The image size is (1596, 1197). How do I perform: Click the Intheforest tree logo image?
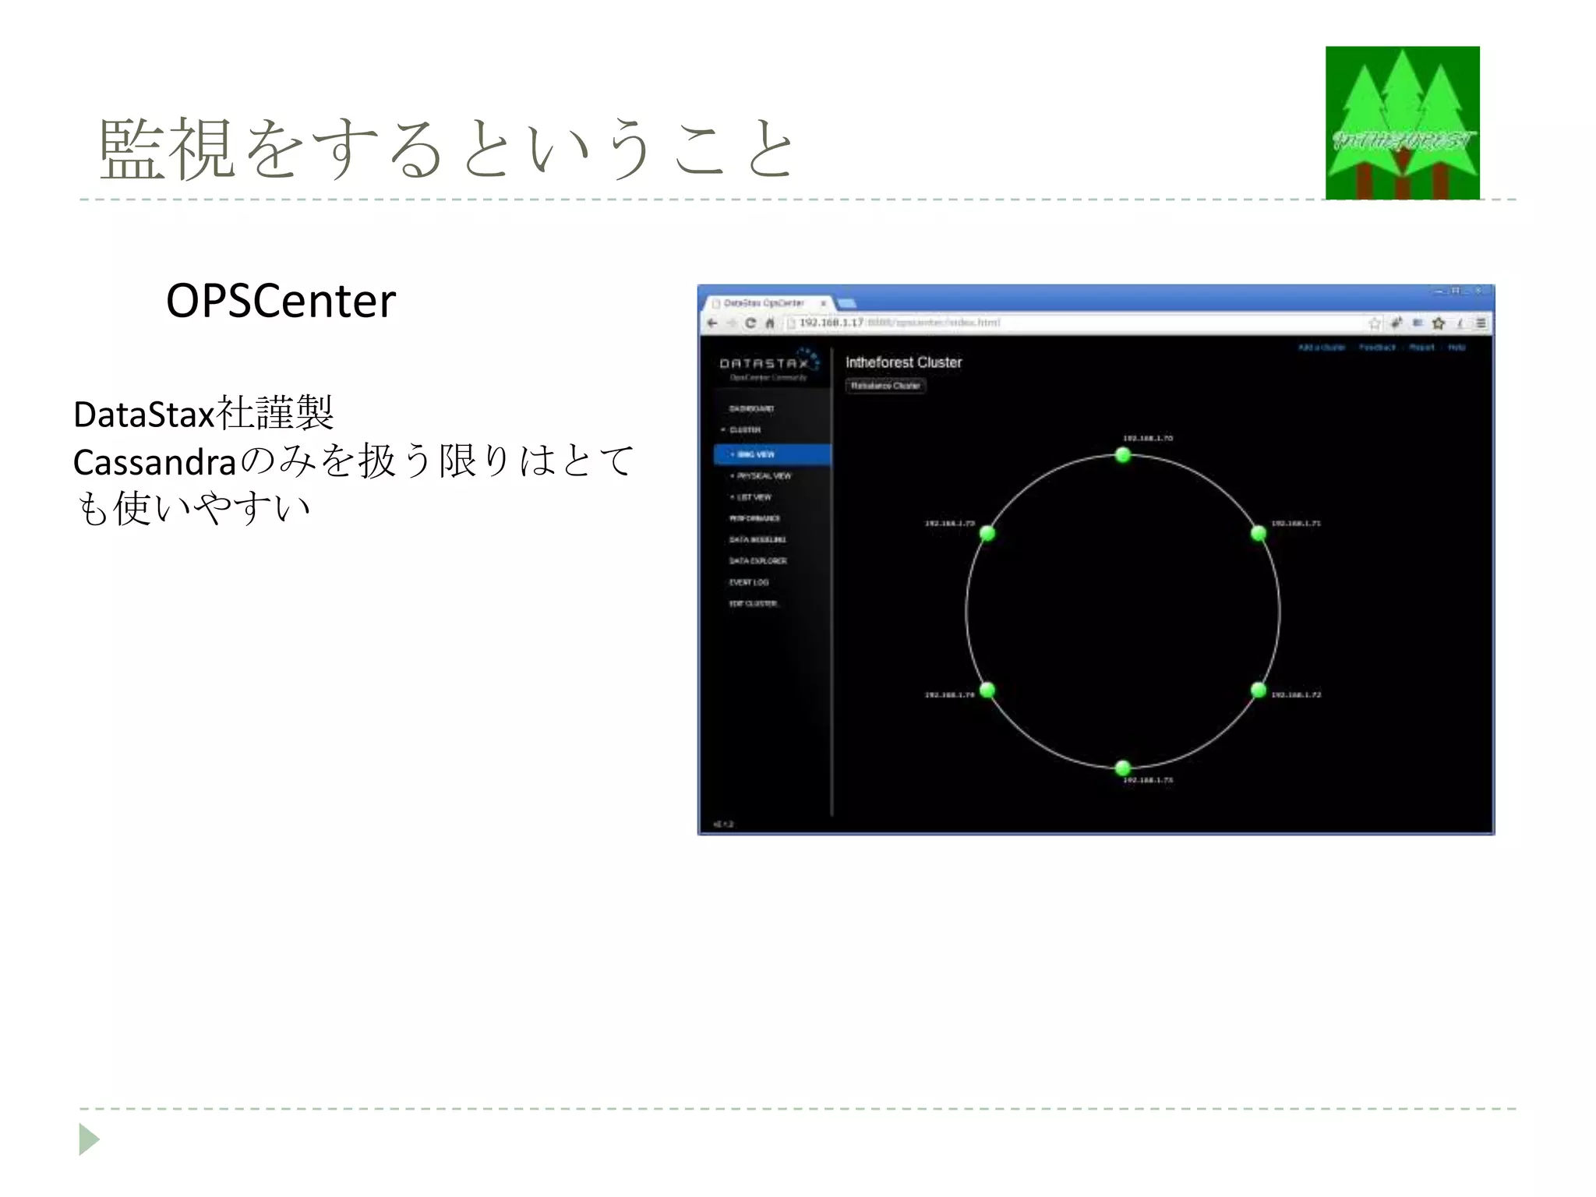point(1403,122)
